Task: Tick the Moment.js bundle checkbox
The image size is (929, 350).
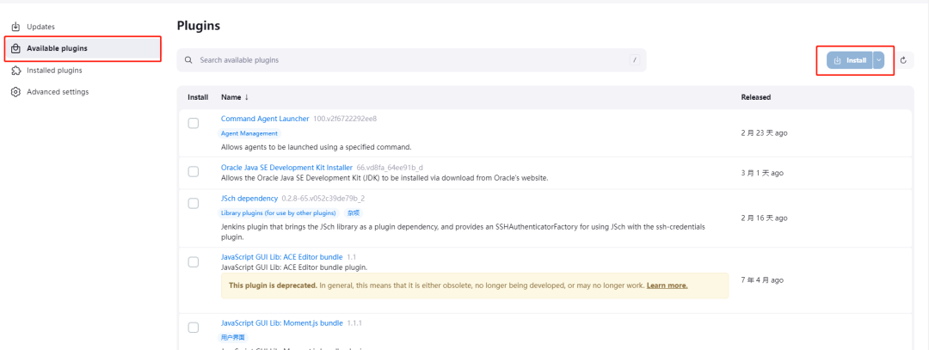Action: [x=194, y=328]
